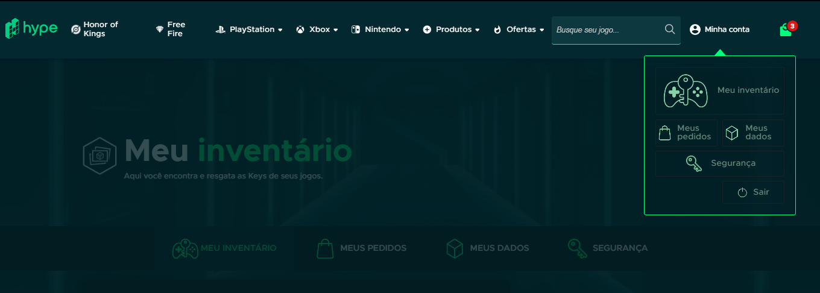This screenshot has height=293, width=820.
Task: Open Meus pedidos in account dropdown
Action: [x=687, y=133]
